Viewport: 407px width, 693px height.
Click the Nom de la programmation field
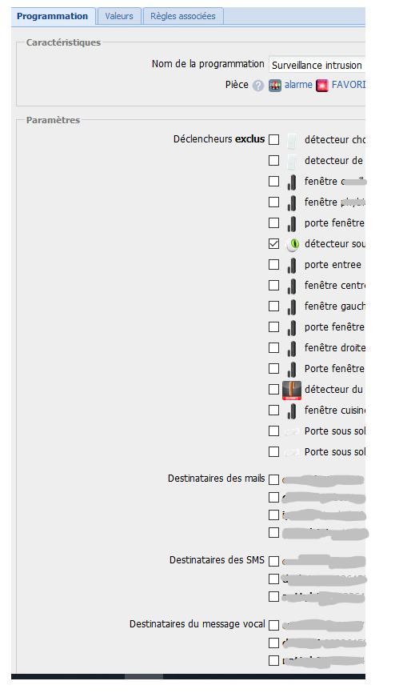[317, 65]
